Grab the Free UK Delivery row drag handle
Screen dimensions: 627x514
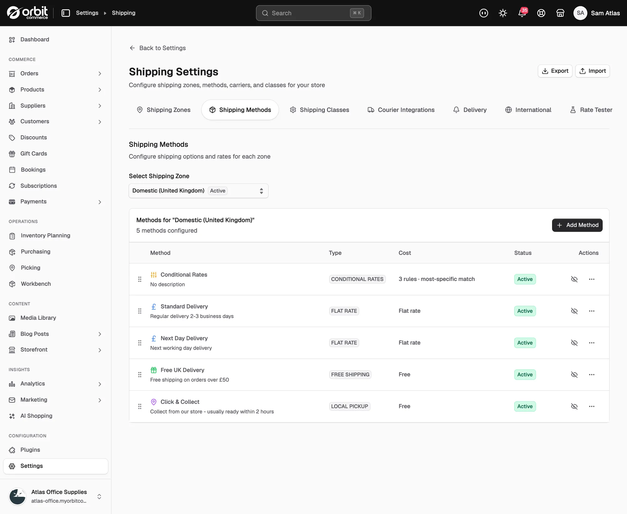tap(140, 374)
